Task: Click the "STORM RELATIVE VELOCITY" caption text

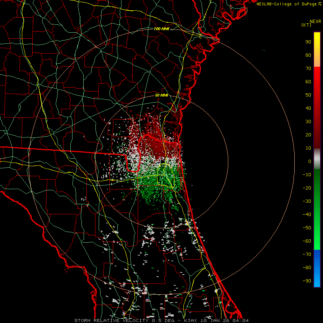Action: [x=112, y=320]
